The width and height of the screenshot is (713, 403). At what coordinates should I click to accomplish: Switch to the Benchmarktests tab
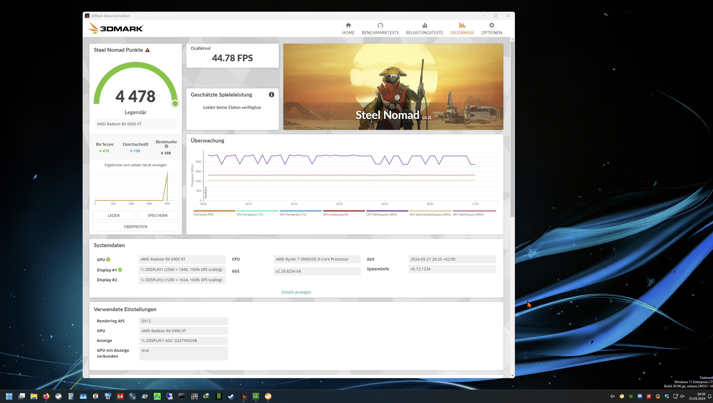[x=380, y=29]
